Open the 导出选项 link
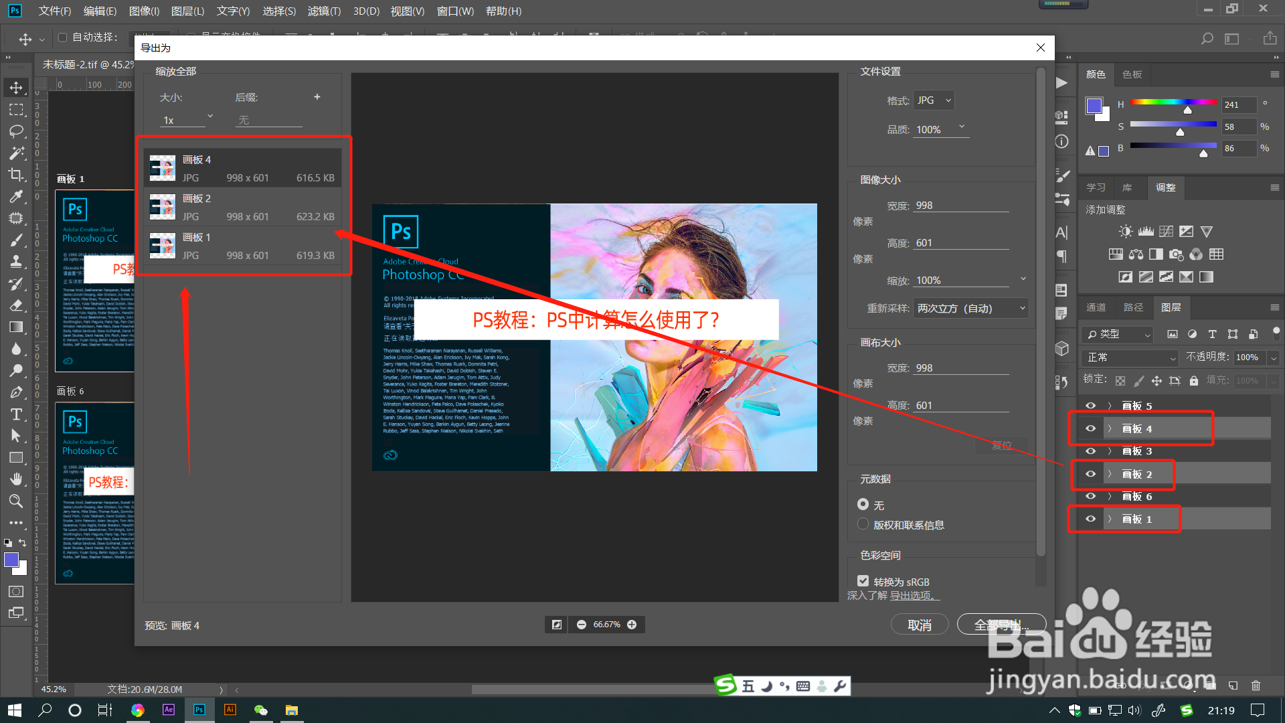This screenshot has height=723, width=1285. pyautogui.click(x=915, y=595)
